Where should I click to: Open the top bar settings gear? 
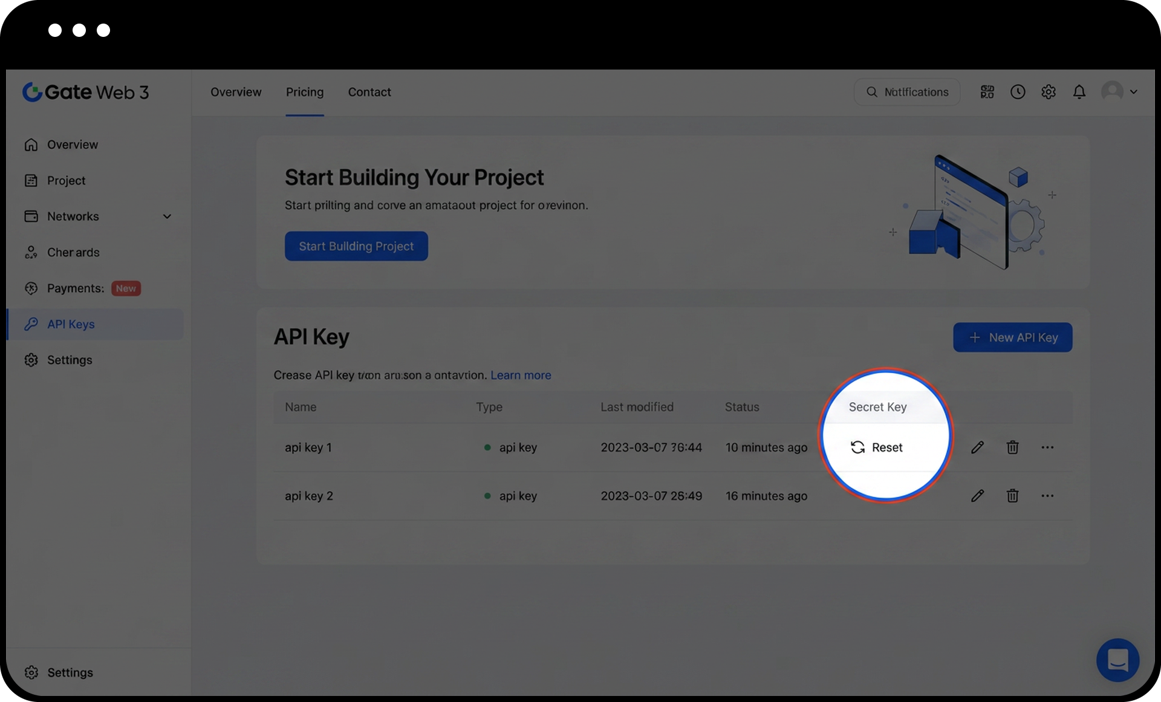pyautogui.click(x=1049, y=92)
